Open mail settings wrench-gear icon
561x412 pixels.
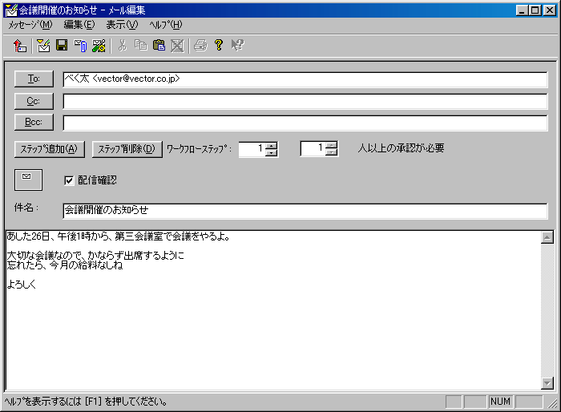99,46
